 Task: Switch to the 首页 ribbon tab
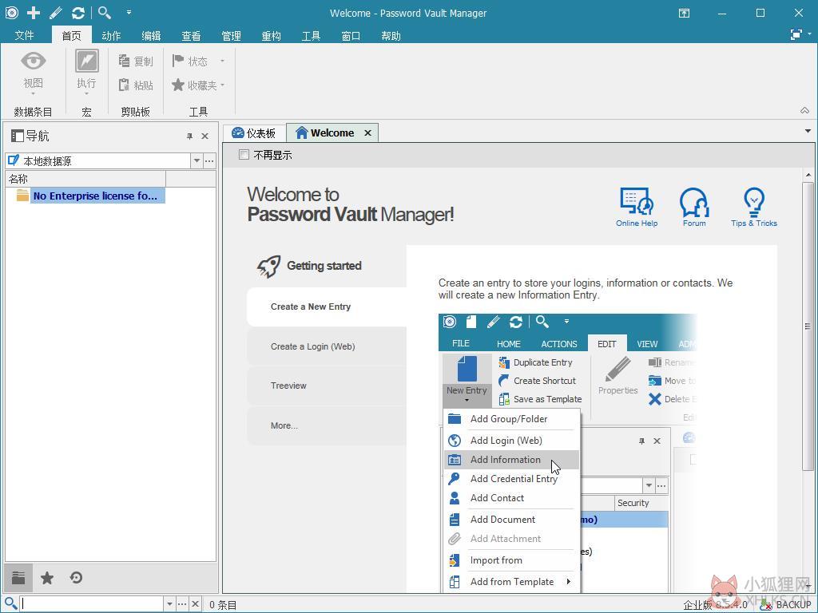click(71, 35)
